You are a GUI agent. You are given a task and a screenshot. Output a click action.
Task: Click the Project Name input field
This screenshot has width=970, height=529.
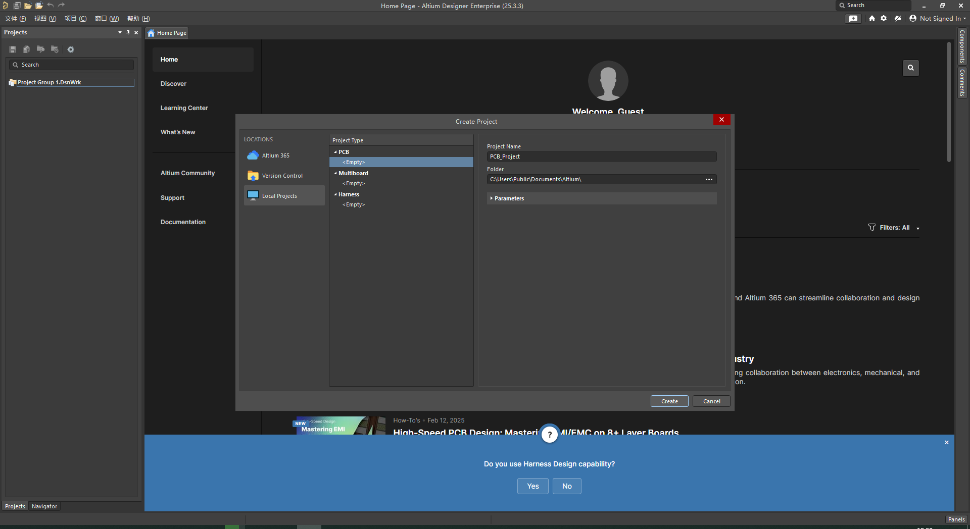point(602,156)
